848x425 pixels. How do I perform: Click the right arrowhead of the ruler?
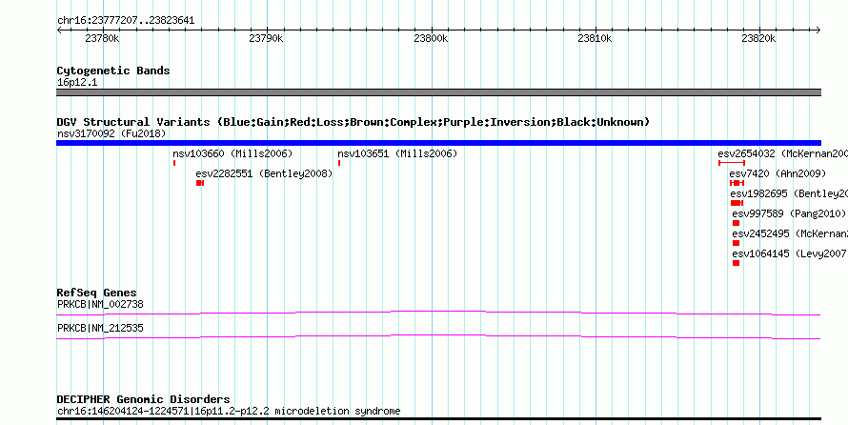[x=818, y=30]
